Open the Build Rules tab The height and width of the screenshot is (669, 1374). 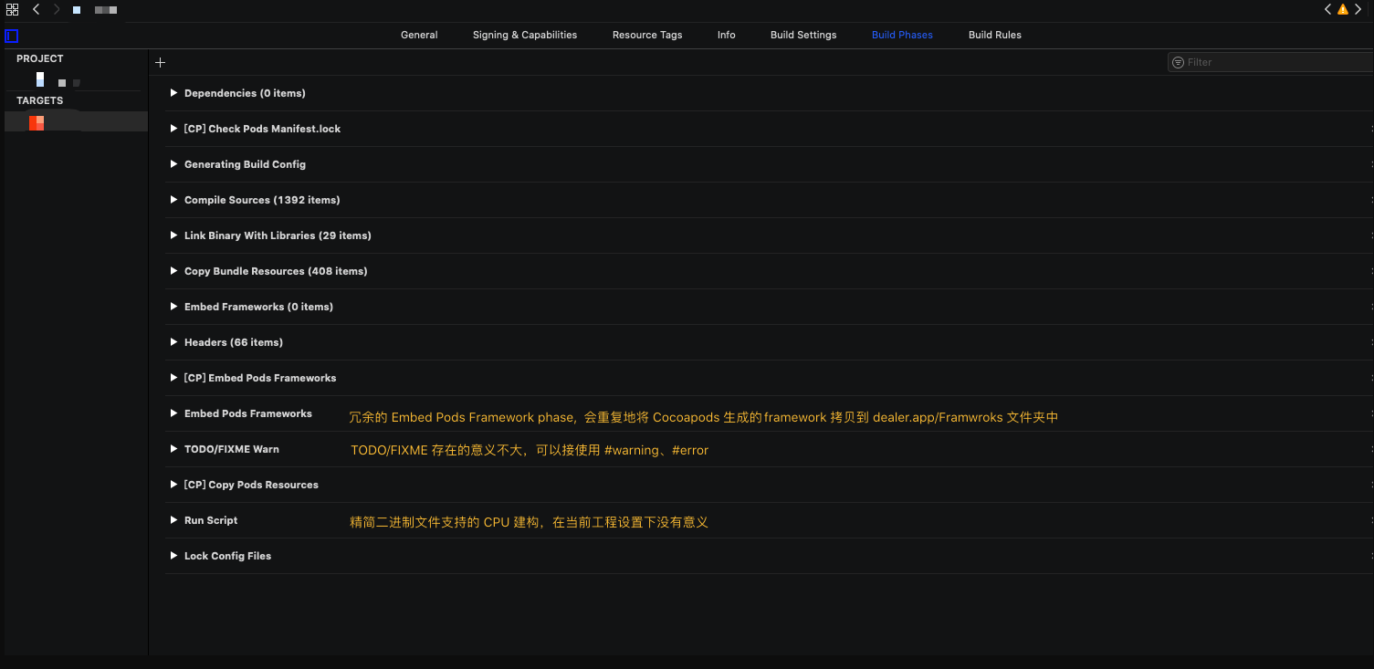(x=994, y=35)
